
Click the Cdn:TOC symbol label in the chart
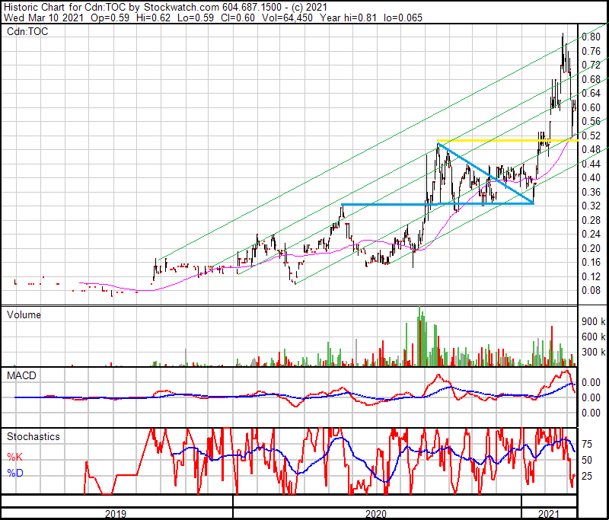27,31
